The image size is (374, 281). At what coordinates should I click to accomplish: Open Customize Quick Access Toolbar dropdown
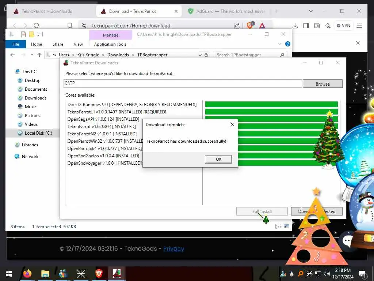click(38, 35)
